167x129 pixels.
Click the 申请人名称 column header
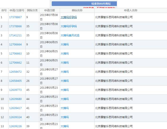tap(130, 10)
